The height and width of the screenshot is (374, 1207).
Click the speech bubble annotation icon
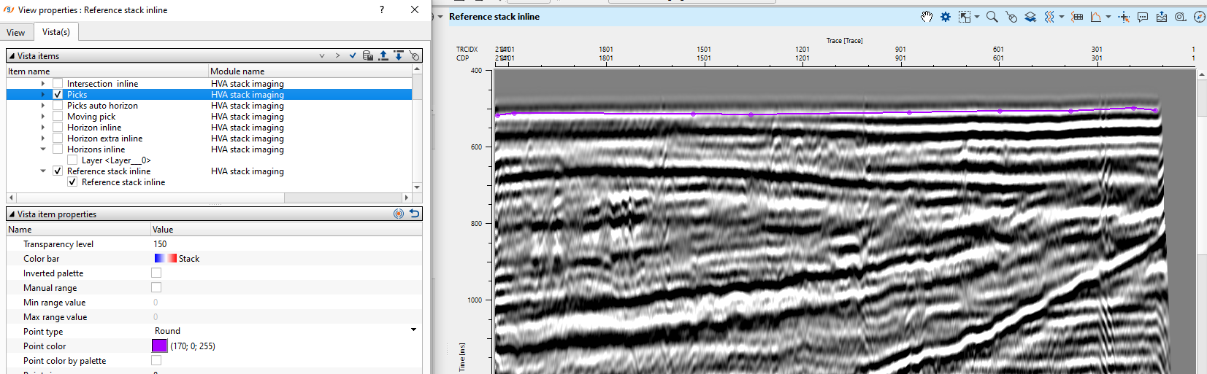[1143, 17]
